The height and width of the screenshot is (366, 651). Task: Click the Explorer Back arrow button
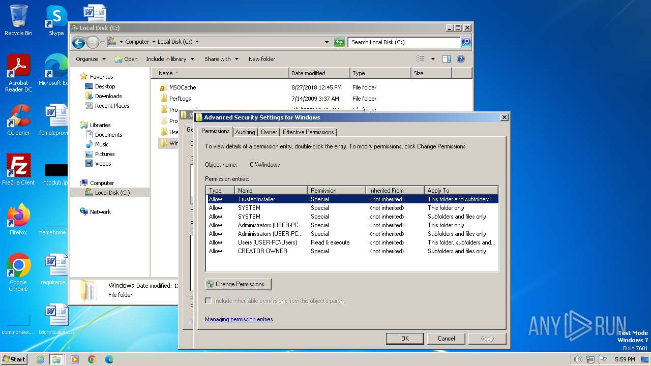78,42
